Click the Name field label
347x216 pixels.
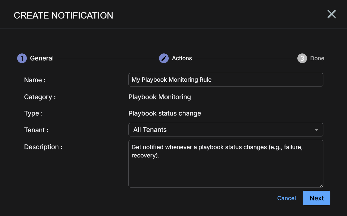point(35,80)
